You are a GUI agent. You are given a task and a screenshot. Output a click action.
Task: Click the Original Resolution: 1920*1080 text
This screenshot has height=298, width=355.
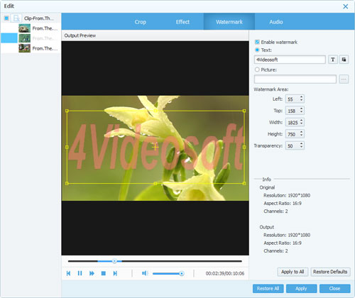coord(287,195)
